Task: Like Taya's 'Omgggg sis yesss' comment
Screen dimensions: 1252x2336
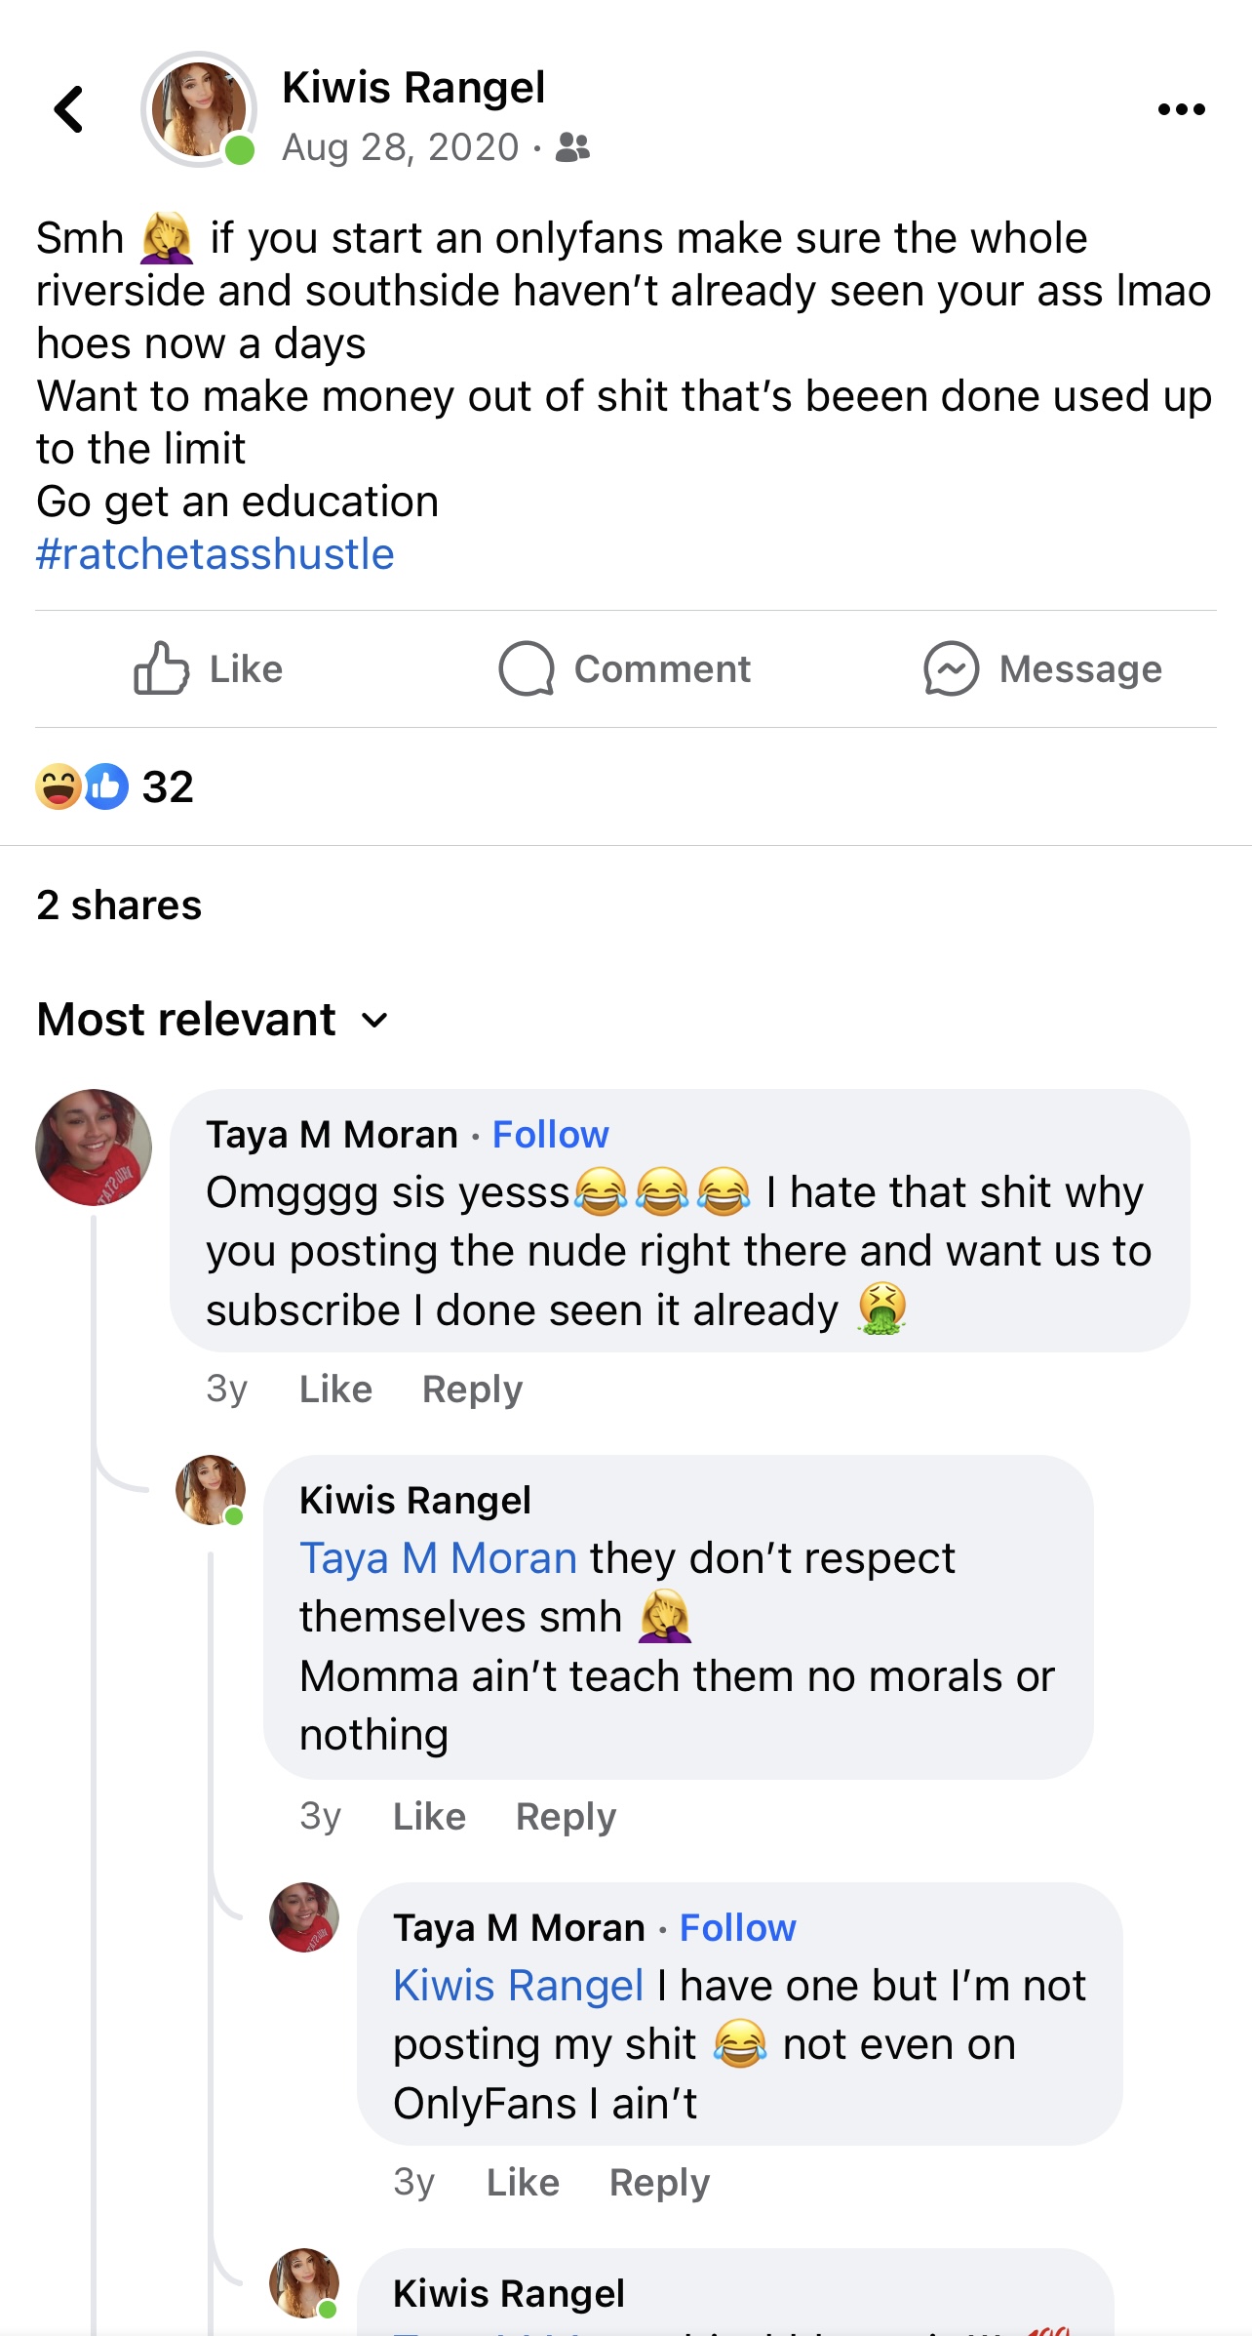Action: pos(335,1389)
